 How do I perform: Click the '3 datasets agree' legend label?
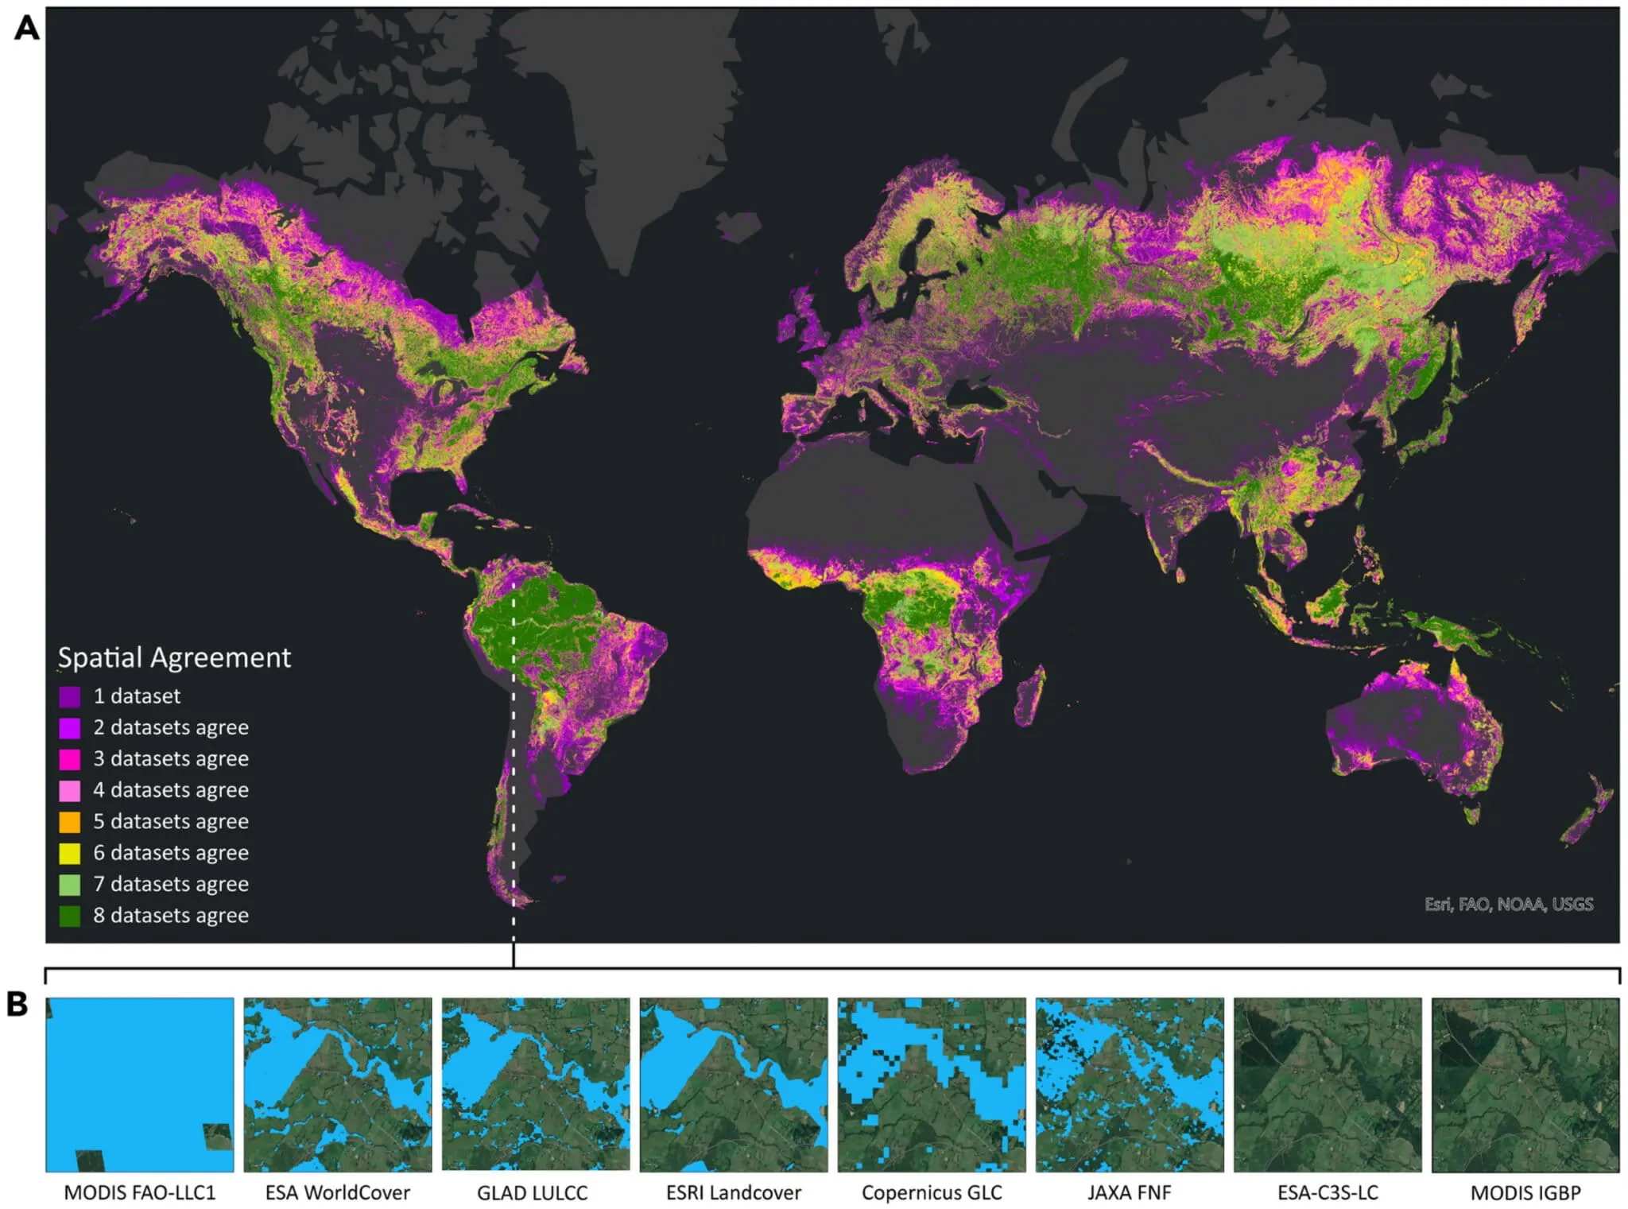(x=171, y=759)
